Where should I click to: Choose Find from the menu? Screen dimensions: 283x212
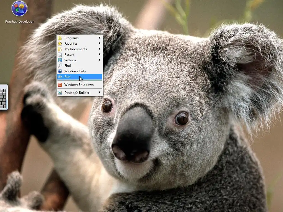[80, 66]
